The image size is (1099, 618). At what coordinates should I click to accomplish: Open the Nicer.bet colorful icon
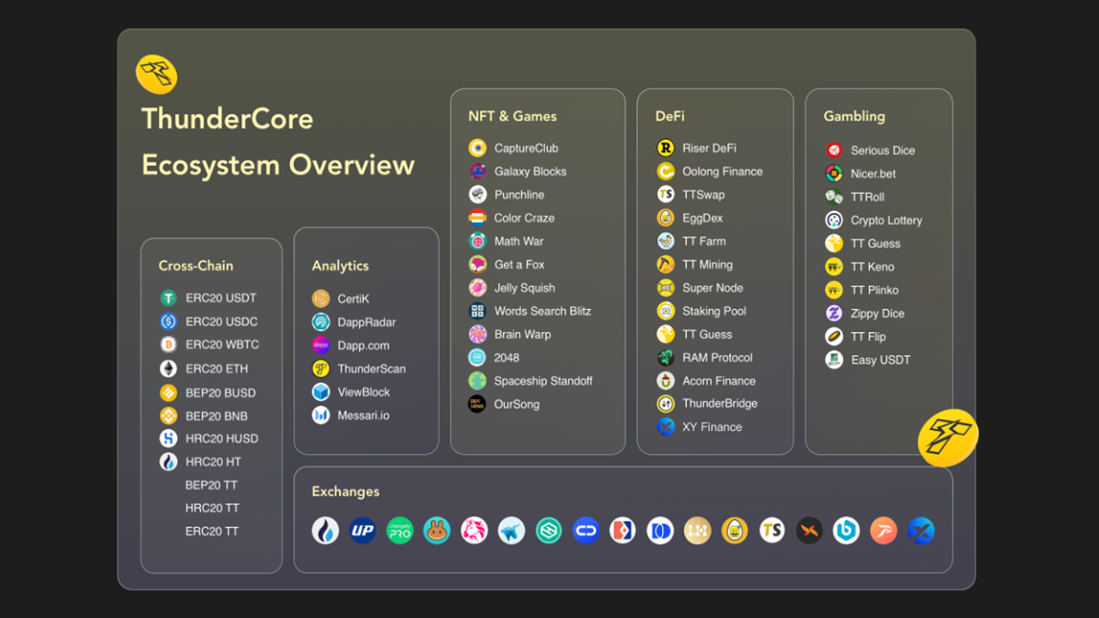(834, 173)
